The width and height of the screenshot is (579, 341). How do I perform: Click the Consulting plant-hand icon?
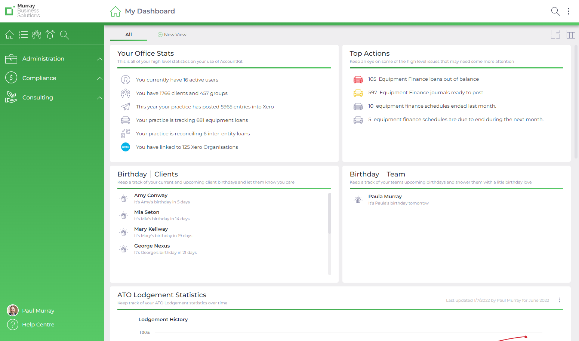click(11, 97)
